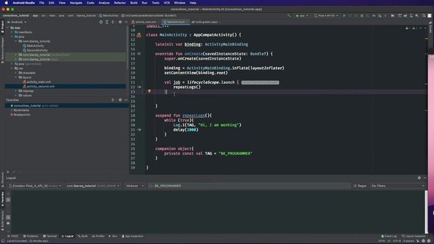Select MainActivity in project tree

click(x=35, y=45)
